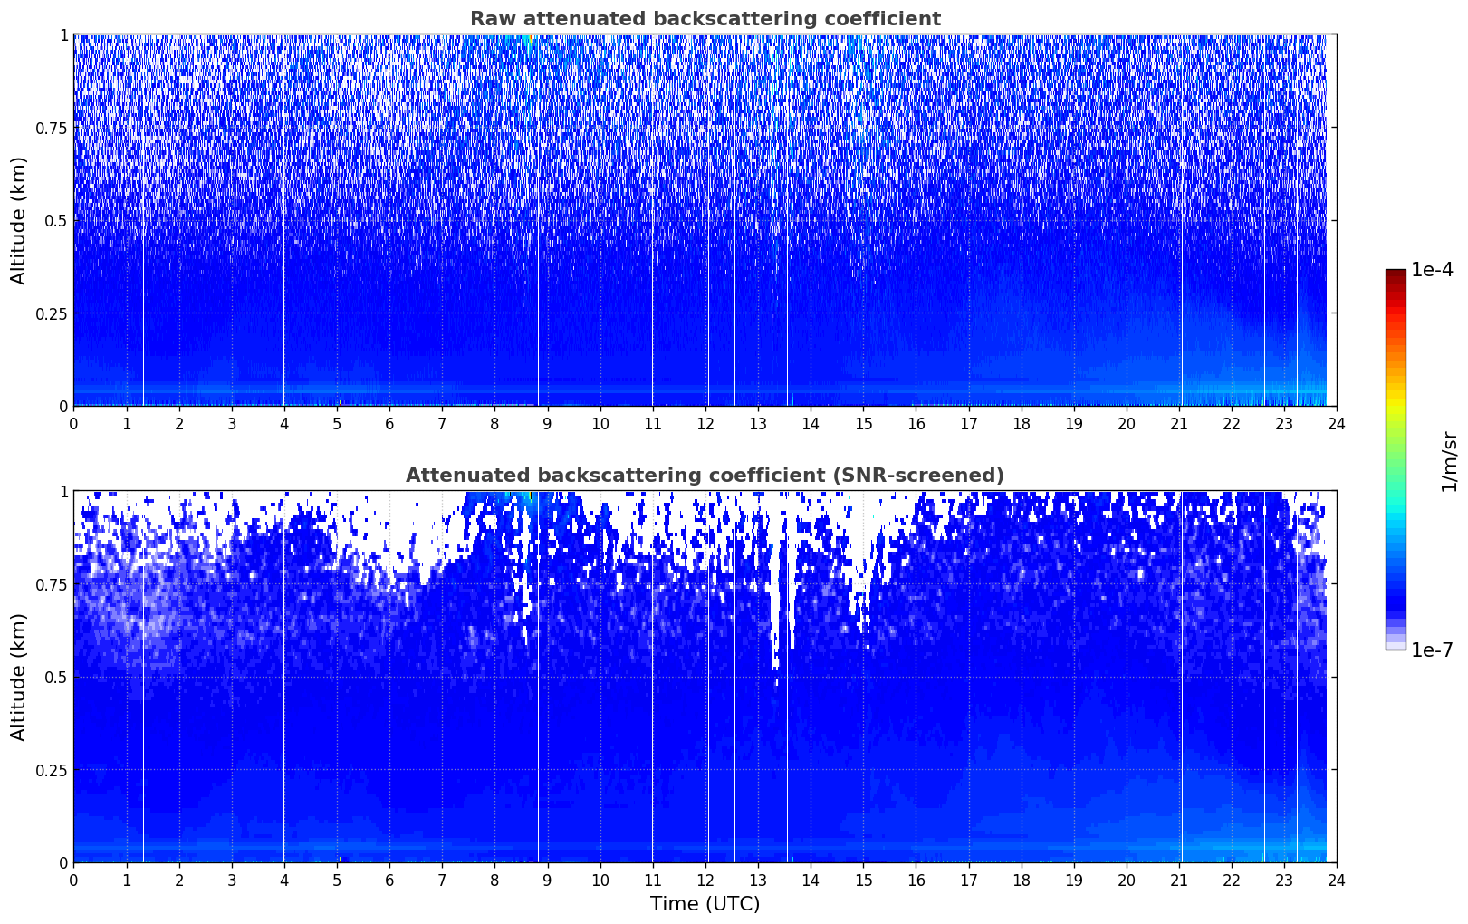Screen dimensions: 1468x924
Task: Select the top plot's "Altitude (km)" axis label
Action: tap(19, 220)
